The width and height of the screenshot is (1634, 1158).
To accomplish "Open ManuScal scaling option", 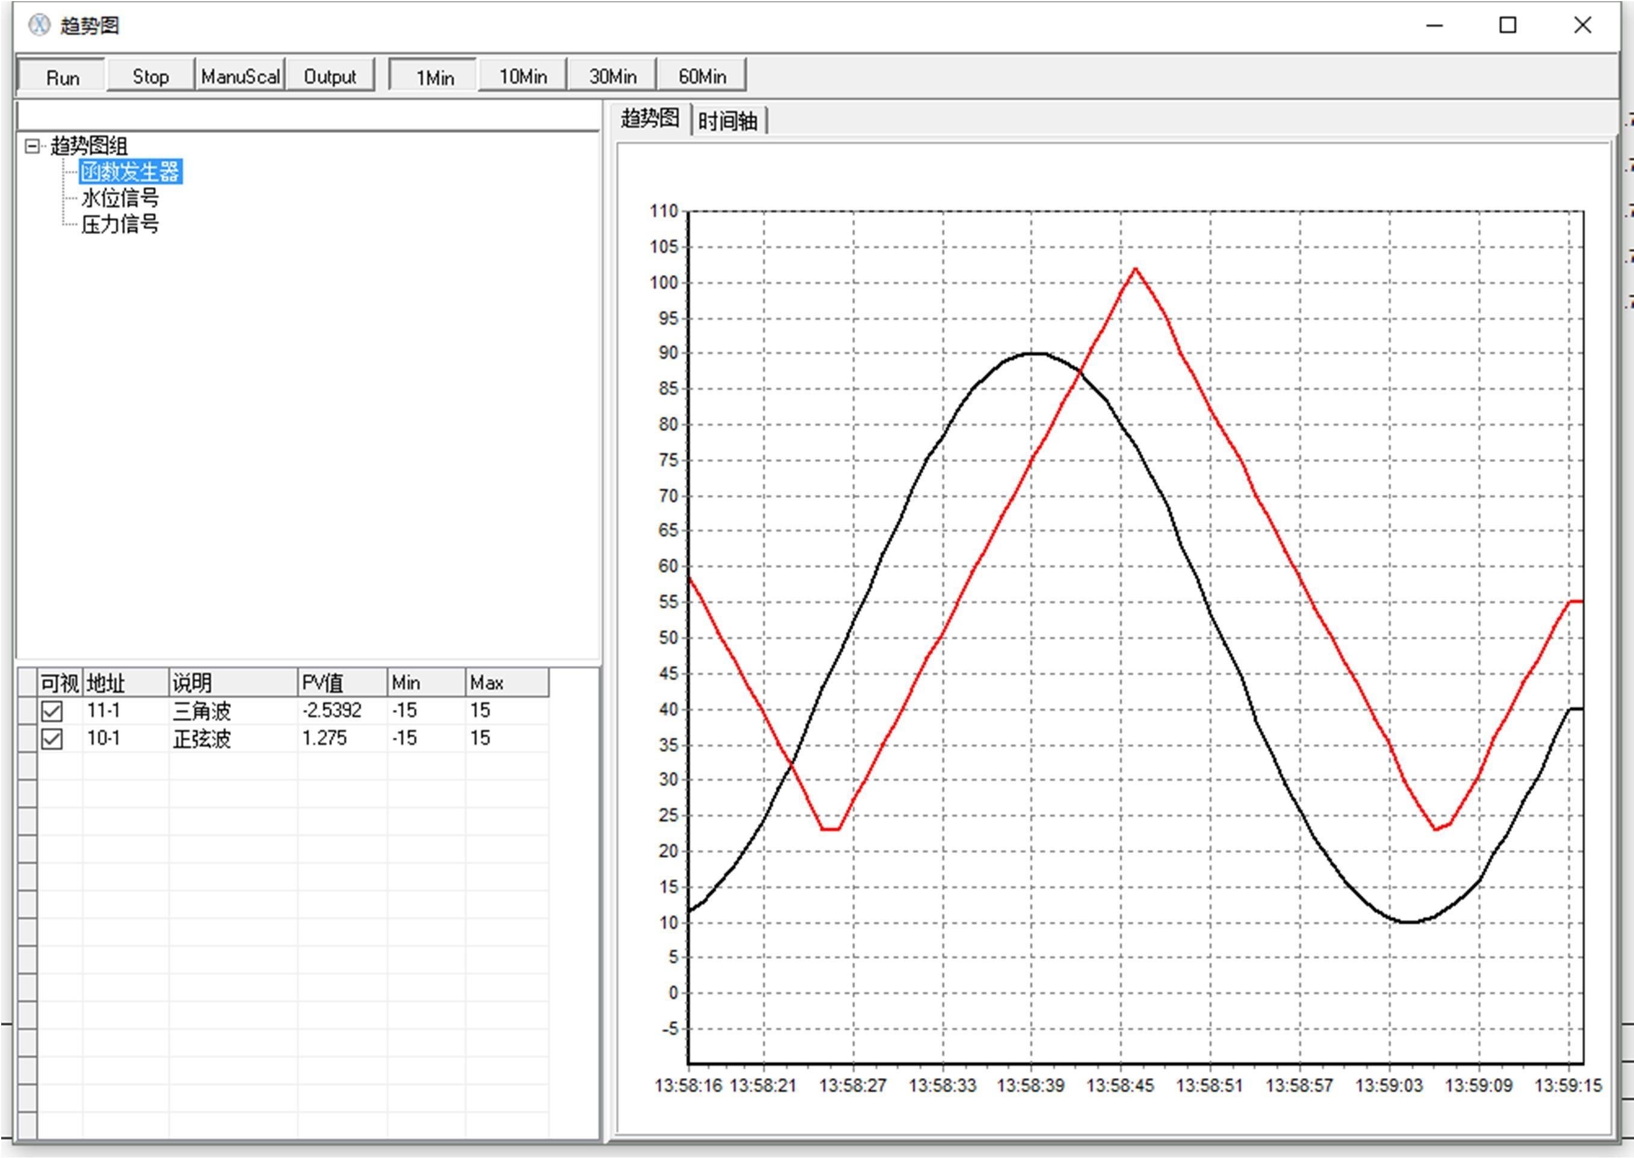I will [x=240, y=76].
